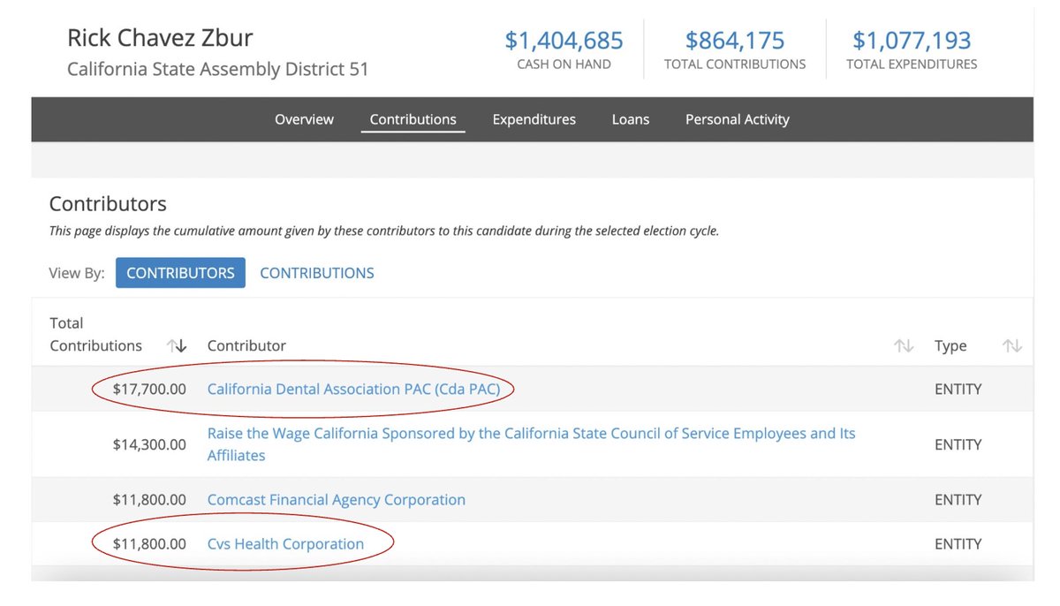
Task: Click the Cvs Health row $11,800.00 amount
Action: click(x=149, y=544)
